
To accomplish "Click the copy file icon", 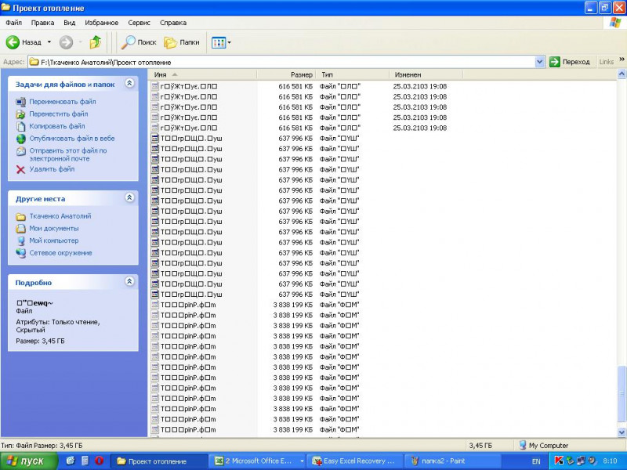I will (x=21, y=127).
